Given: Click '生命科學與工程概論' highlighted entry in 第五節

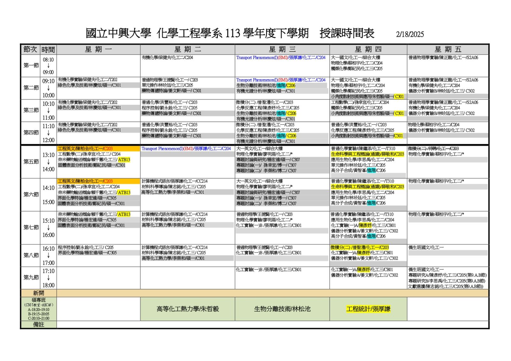Looking at the screenshot, I should 367,154.
